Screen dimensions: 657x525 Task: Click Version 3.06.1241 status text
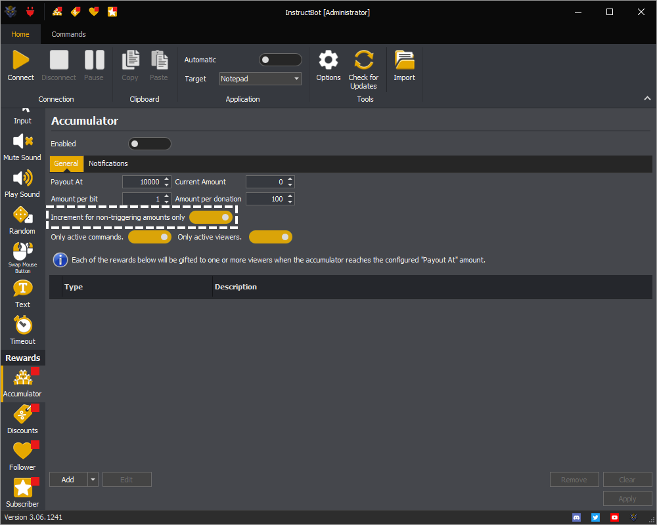[34, 518]
